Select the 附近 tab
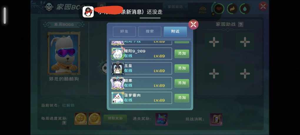The image size is (300, 135). coord(175,32)
